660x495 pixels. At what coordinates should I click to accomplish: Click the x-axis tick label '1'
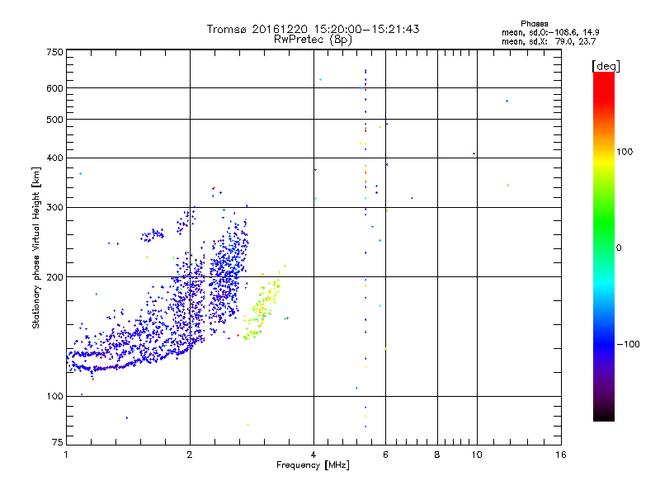click(x=66, y=455)
